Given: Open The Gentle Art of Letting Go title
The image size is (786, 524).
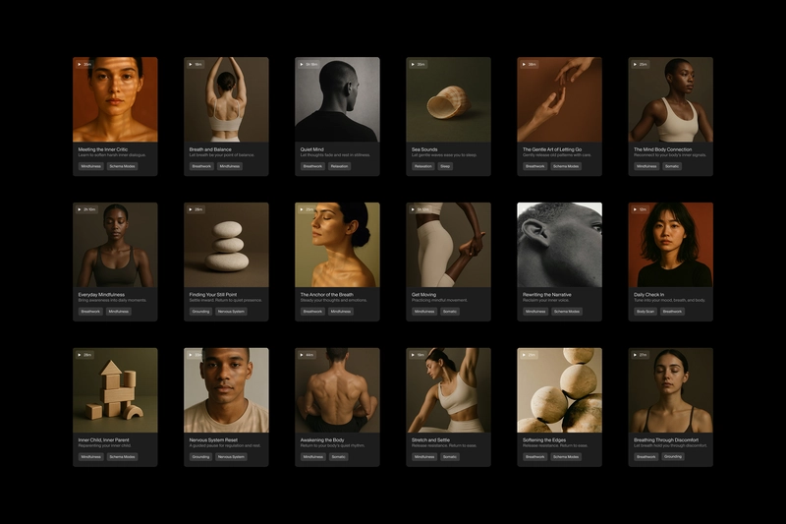Looking at the screenshot, I should coord(552,149).
